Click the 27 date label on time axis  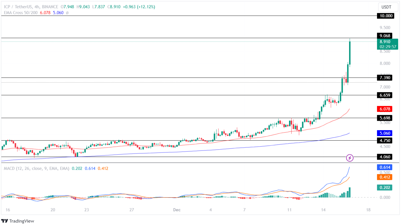[x=132, y=210]
